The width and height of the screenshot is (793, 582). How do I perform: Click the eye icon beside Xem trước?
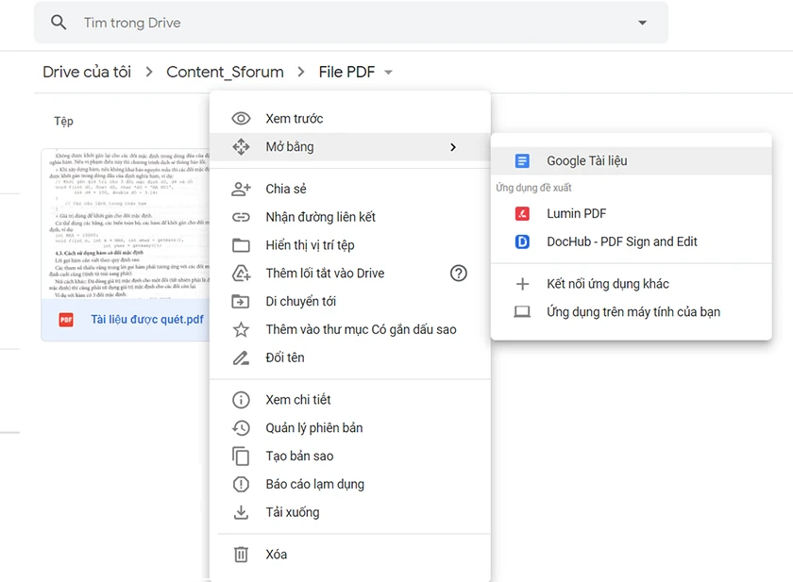[241, 118]
